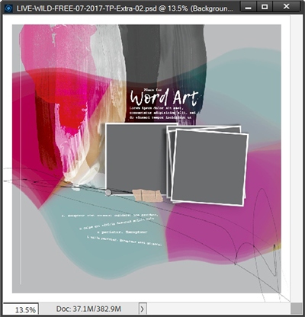Click the Doc: 37.1M/382.9M status text
Image resolution: width=305 pixels, height=317 pixels.
tap(88, 309)
